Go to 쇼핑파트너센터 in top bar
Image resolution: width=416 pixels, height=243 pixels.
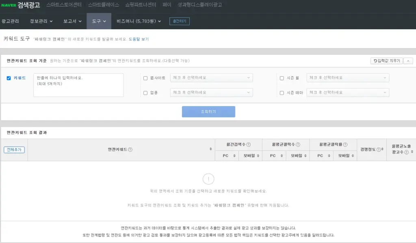coord(141,5)
